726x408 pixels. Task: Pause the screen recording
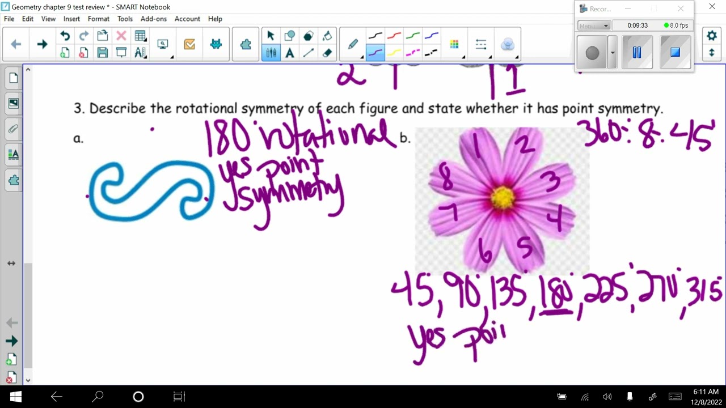tap(636, 53)
